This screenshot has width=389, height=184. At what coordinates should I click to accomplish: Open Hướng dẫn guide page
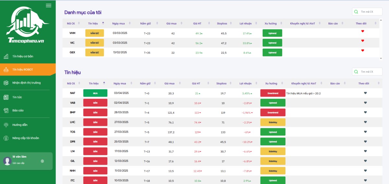[x=20, y=125]
